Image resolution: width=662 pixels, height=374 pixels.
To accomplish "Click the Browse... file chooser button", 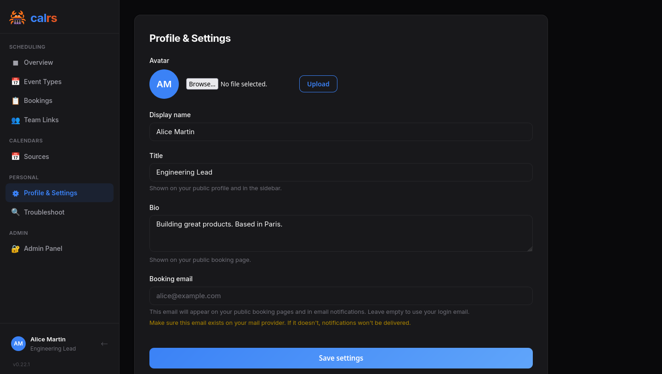I will click(202, 84).
